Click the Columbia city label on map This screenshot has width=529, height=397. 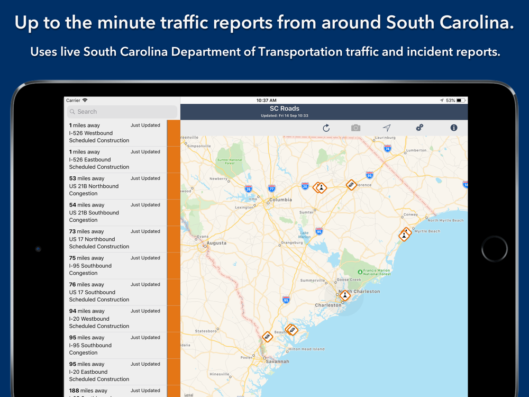point(280,200)
